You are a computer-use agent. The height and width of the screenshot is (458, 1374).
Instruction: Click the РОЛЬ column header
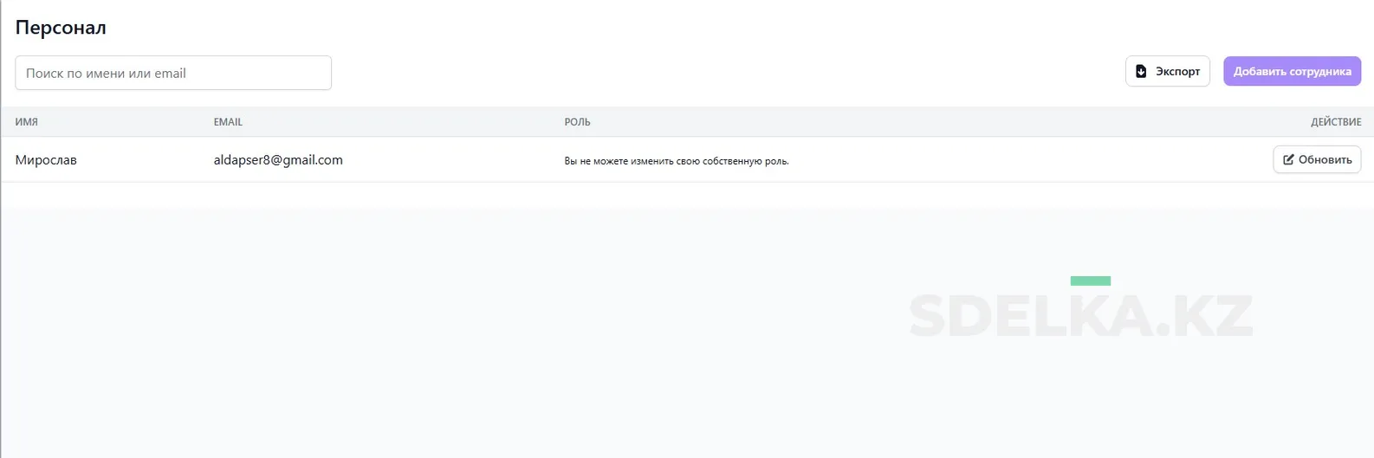coord(577,122)
